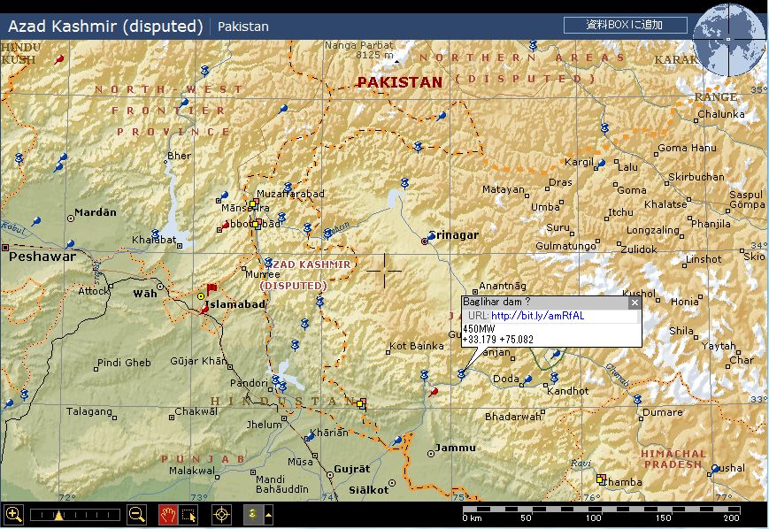
Task: Click the "Jhelum" map label
Action: coord(264,425)
